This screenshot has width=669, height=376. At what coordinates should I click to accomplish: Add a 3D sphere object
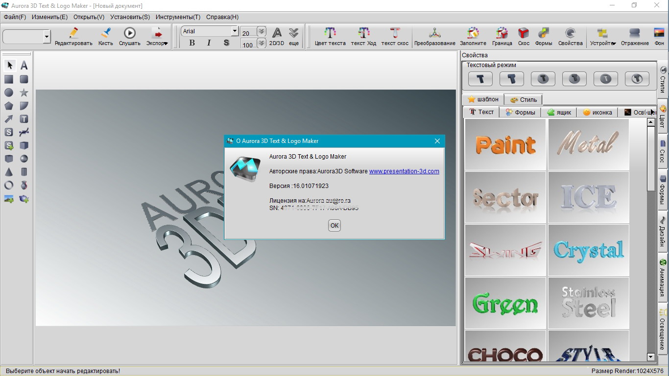click(24, 159)
